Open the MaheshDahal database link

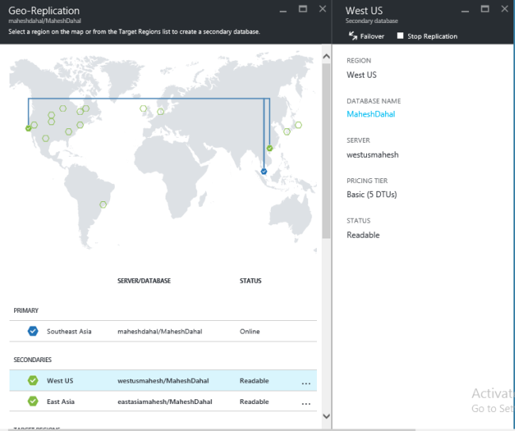[371, 114]
